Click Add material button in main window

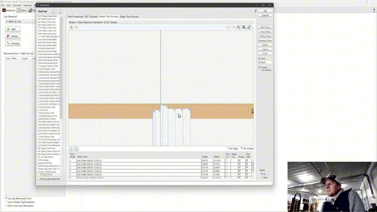(12, 29)
